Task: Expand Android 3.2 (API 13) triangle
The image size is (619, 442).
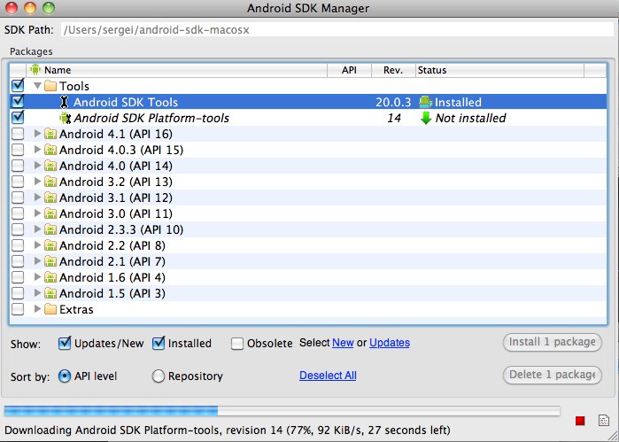Action: click(37, 182)
